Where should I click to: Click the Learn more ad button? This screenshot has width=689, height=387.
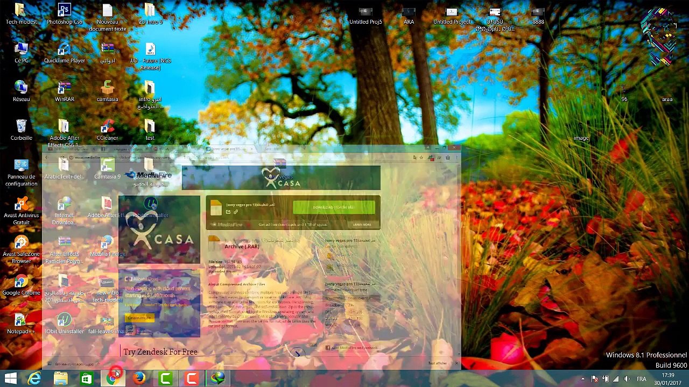[139, 318]
